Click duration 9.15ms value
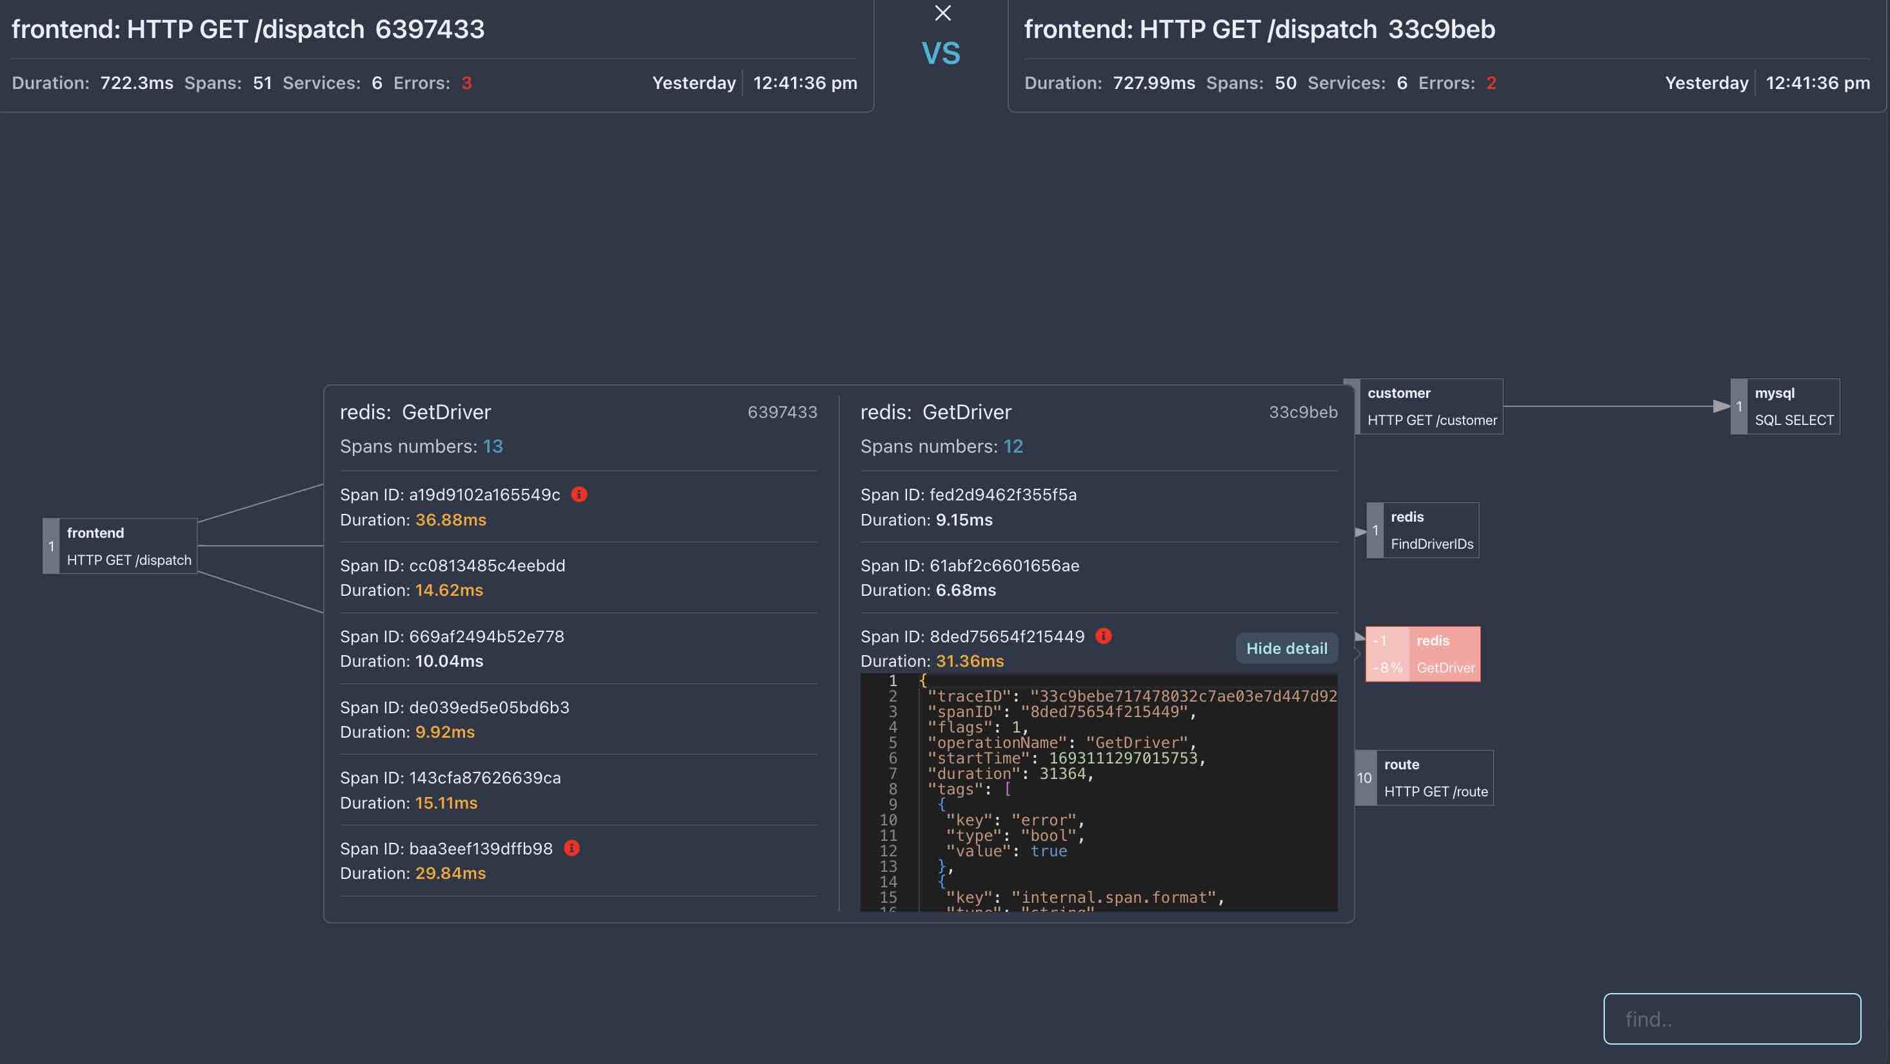Image resolution: width=1890 pixels, height=1064 pixels. pos(964,519)
